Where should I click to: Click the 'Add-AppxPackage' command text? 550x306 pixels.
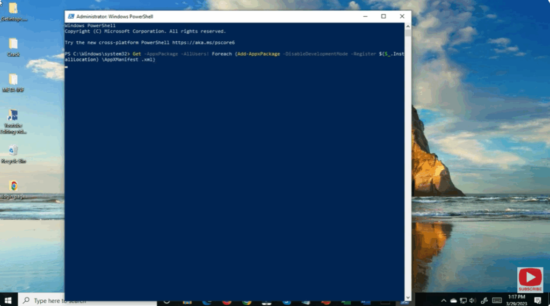click(x=258, y=54)
